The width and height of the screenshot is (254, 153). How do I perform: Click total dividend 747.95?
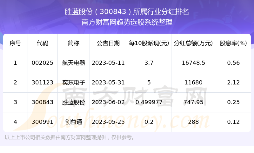193,102
